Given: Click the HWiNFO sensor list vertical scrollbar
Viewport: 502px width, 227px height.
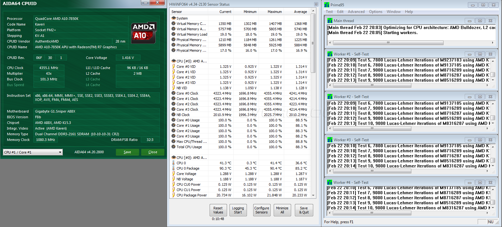Looking at the screenshot, I should pos(313,103).
